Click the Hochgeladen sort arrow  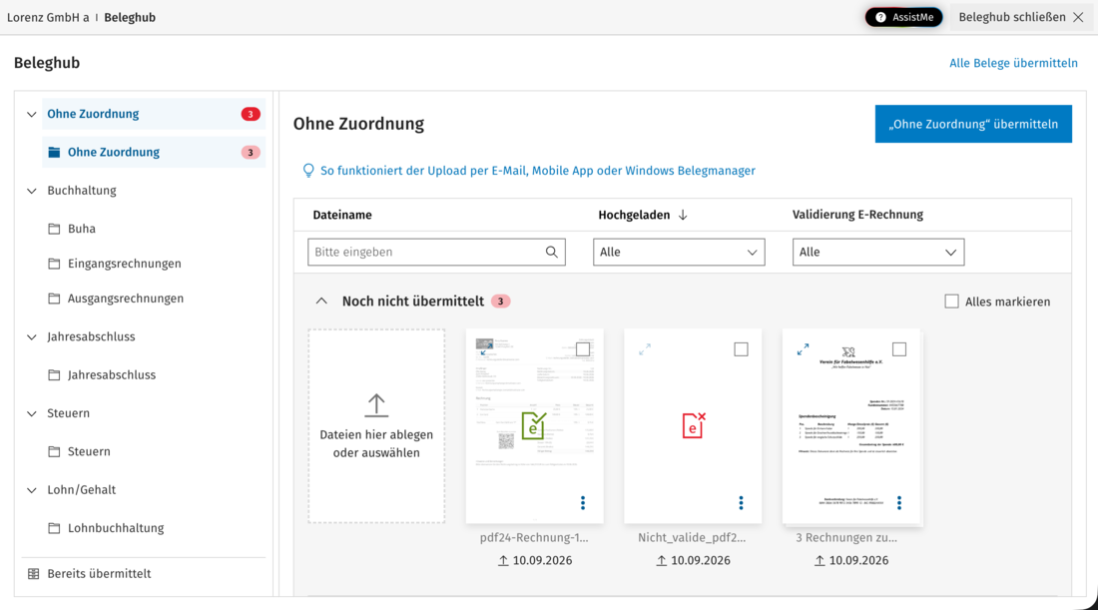683,215
